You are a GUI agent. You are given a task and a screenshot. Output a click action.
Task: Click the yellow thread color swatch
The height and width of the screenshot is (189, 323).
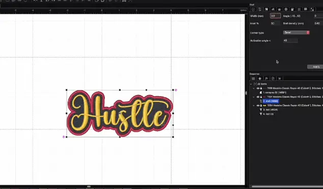tap(265, 106)
